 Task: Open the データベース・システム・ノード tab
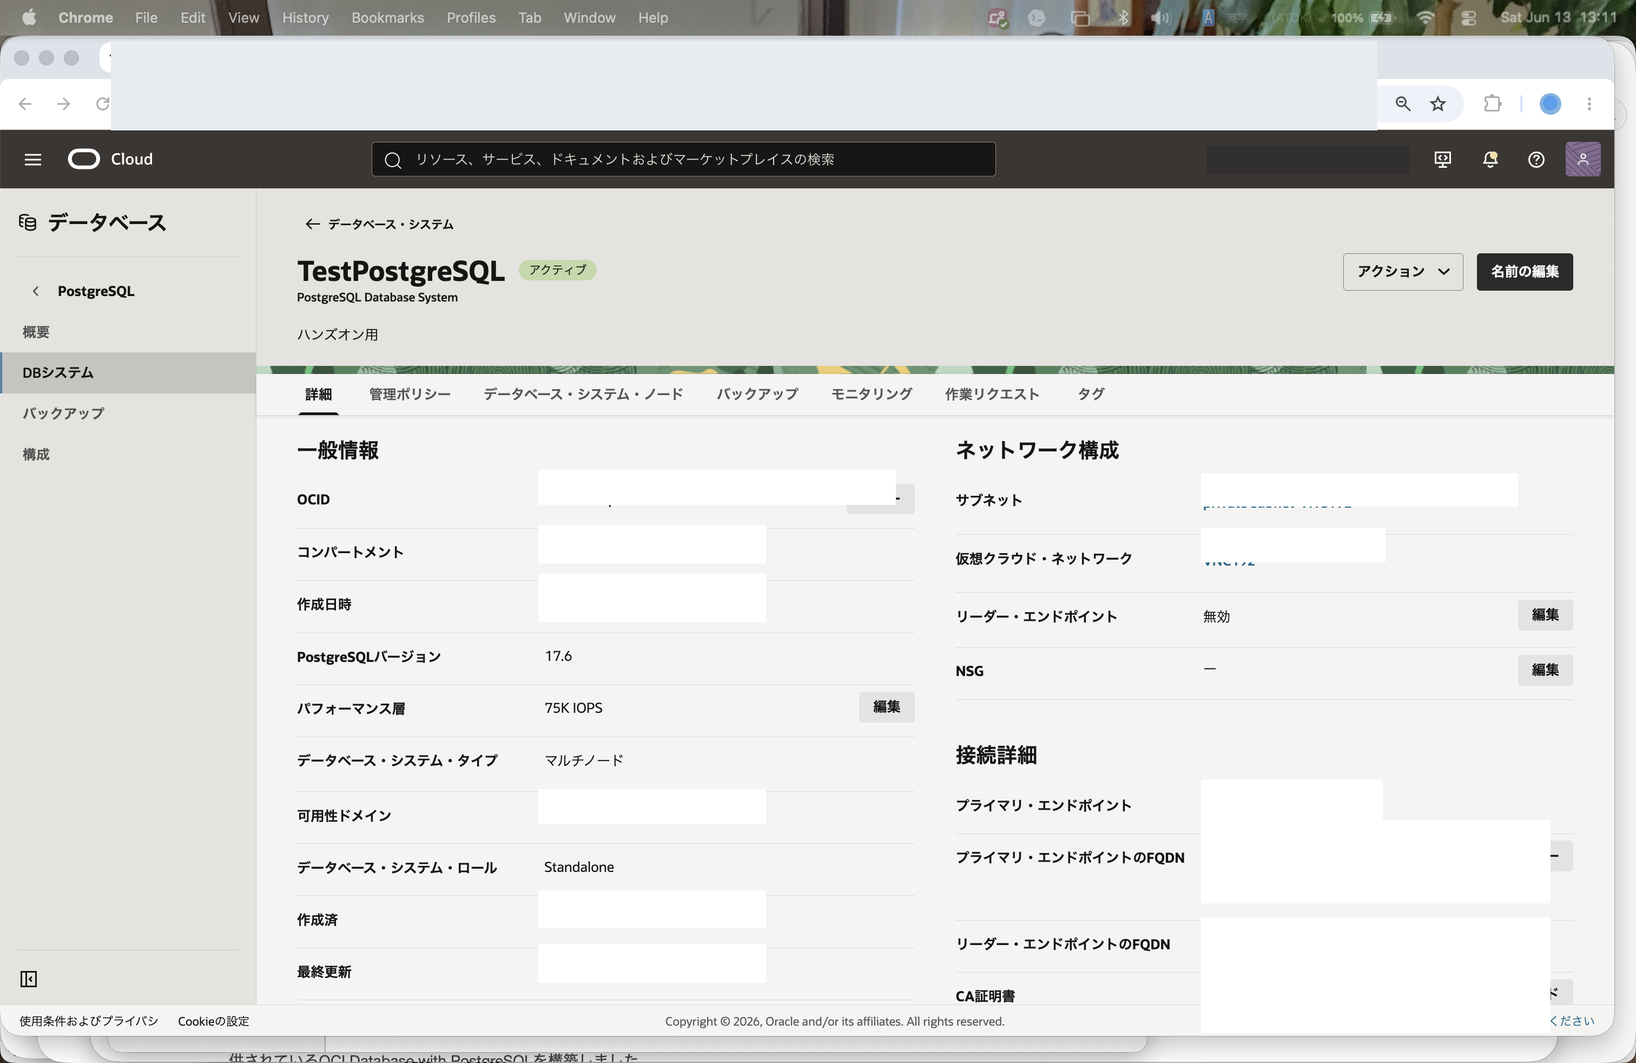coord(583,395)
